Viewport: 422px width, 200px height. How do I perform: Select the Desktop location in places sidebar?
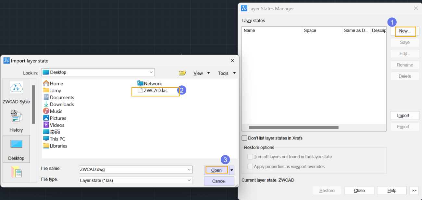(x=16, y=149)
